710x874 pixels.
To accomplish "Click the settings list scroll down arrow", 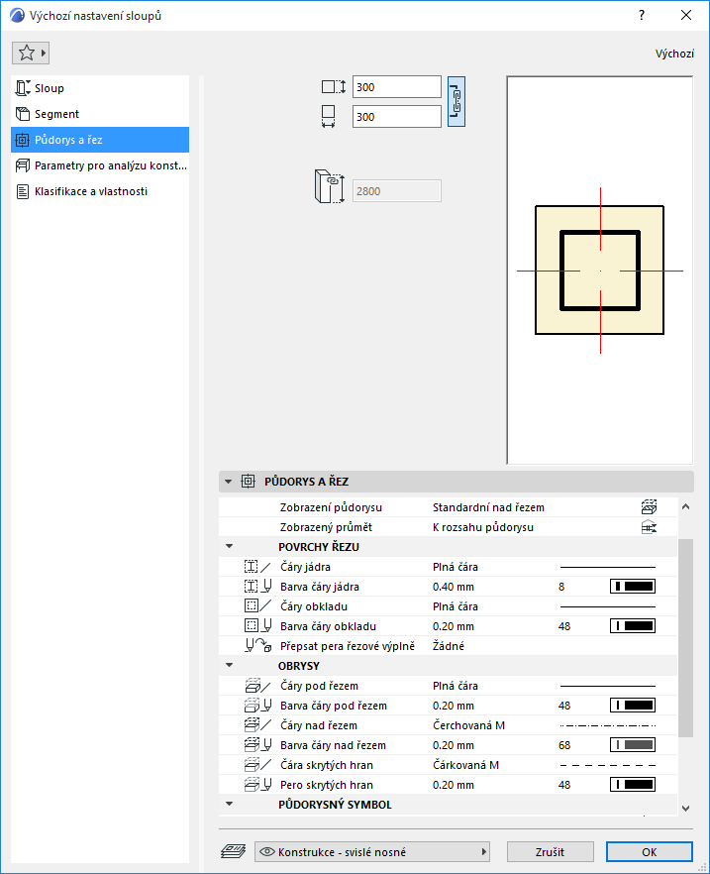I will [x=685, y=808].
